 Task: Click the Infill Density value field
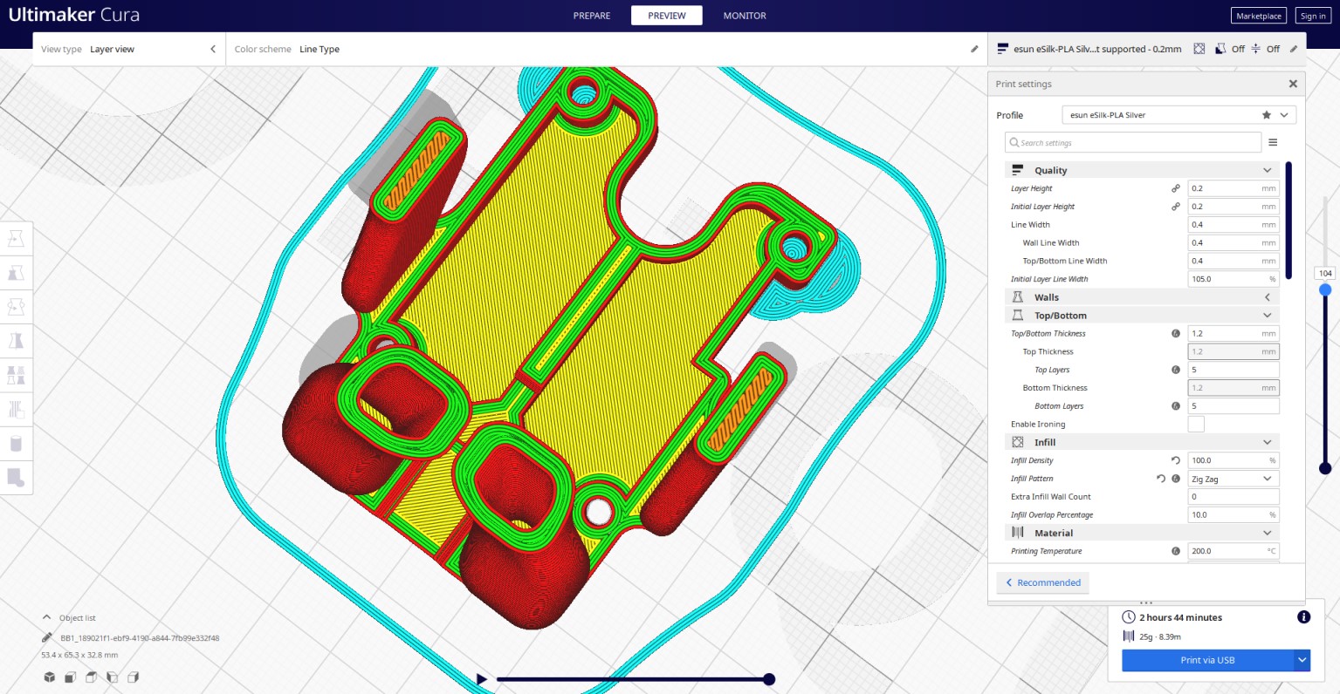[x=1233, y=460]
